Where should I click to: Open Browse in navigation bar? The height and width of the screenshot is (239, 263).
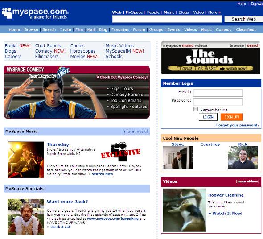(x=31, y=29)
